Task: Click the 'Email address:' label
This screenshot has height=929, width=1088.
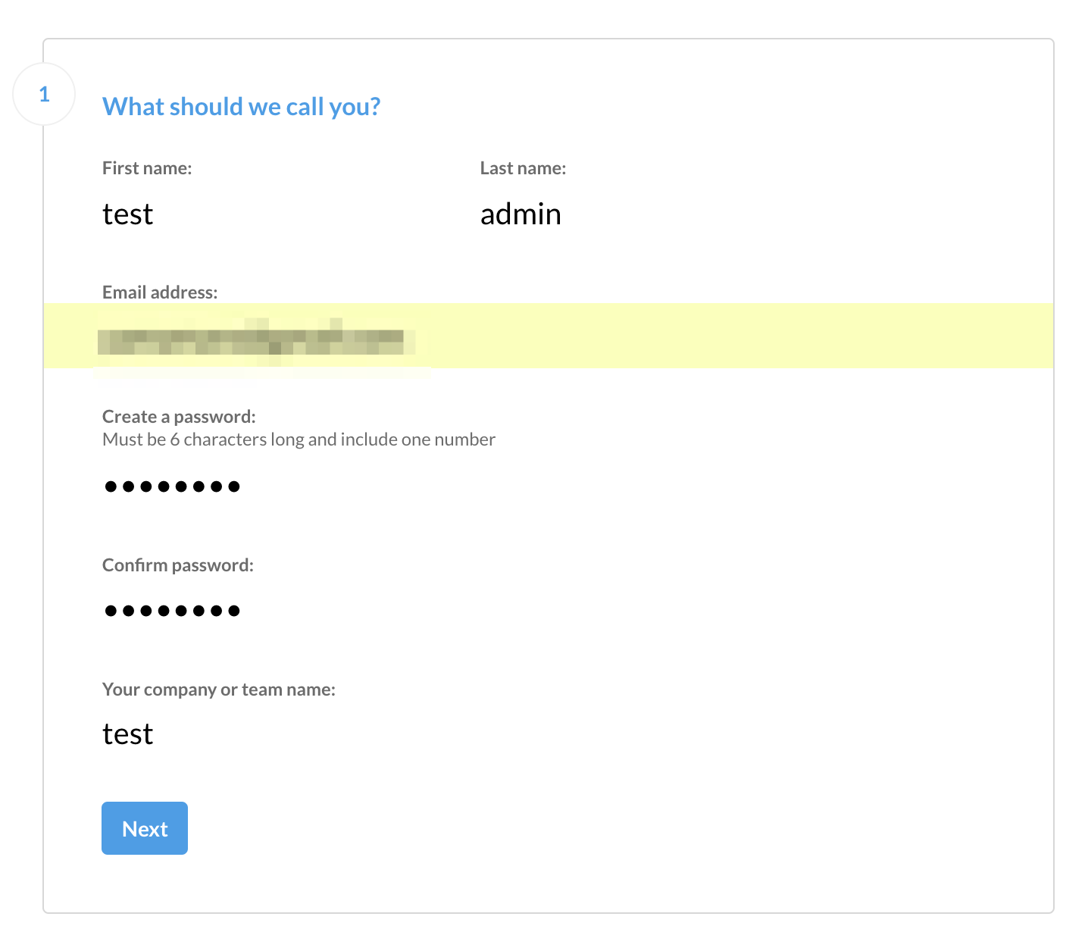Action: (x=160, y=292)
